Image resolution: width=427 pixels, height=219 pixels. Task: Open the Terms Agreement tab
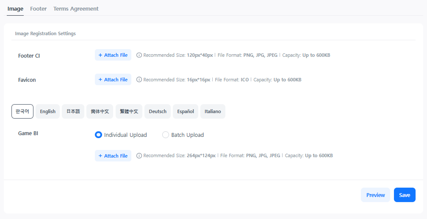76,9
